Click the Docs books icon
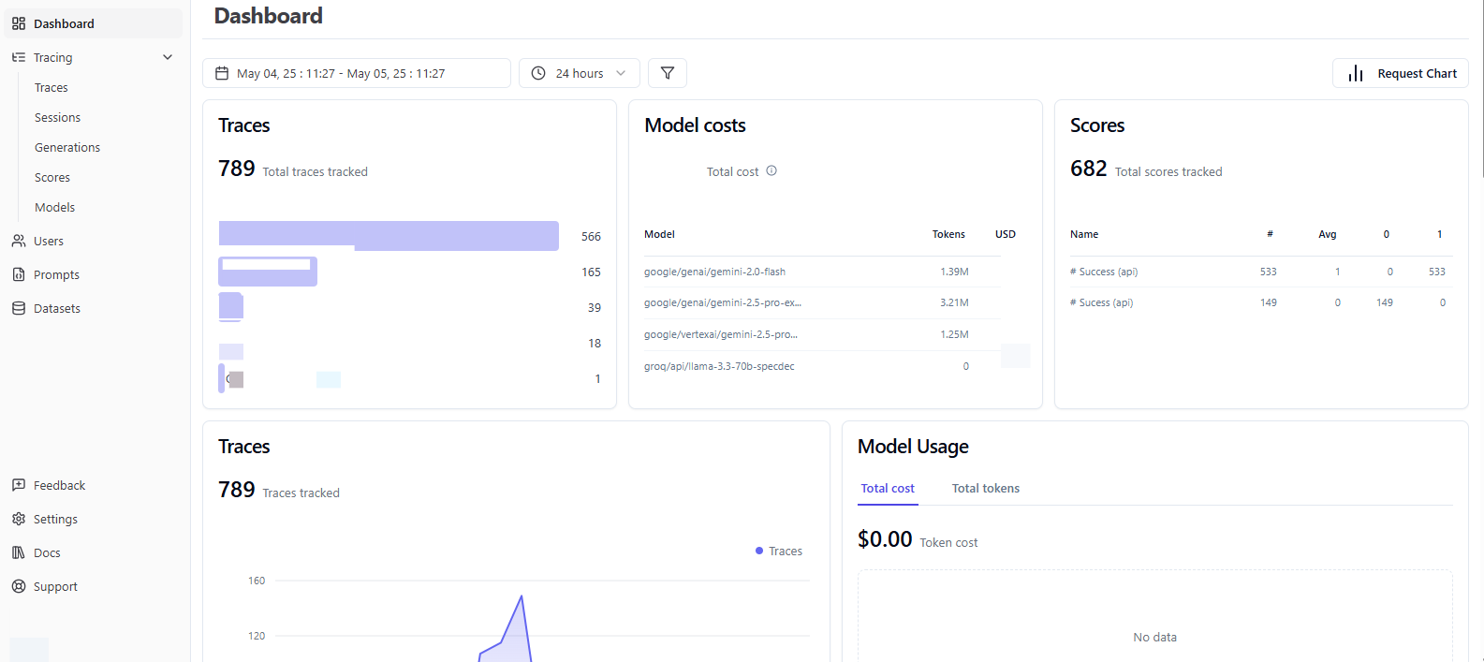The image size is (1484, 662). tap(19, 552)
